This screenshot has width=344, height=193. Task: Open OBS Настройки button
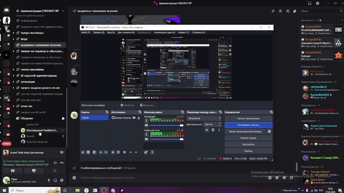248,144
